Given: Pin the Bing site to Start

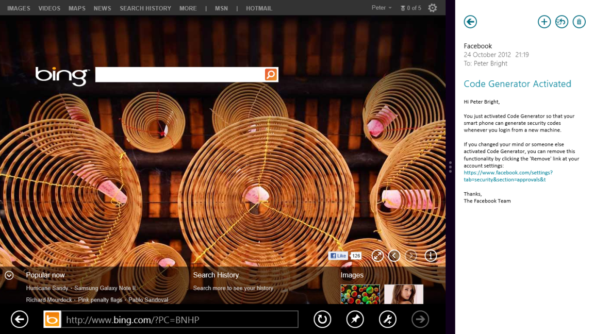Looking at the screenshot, I should 355,319.
